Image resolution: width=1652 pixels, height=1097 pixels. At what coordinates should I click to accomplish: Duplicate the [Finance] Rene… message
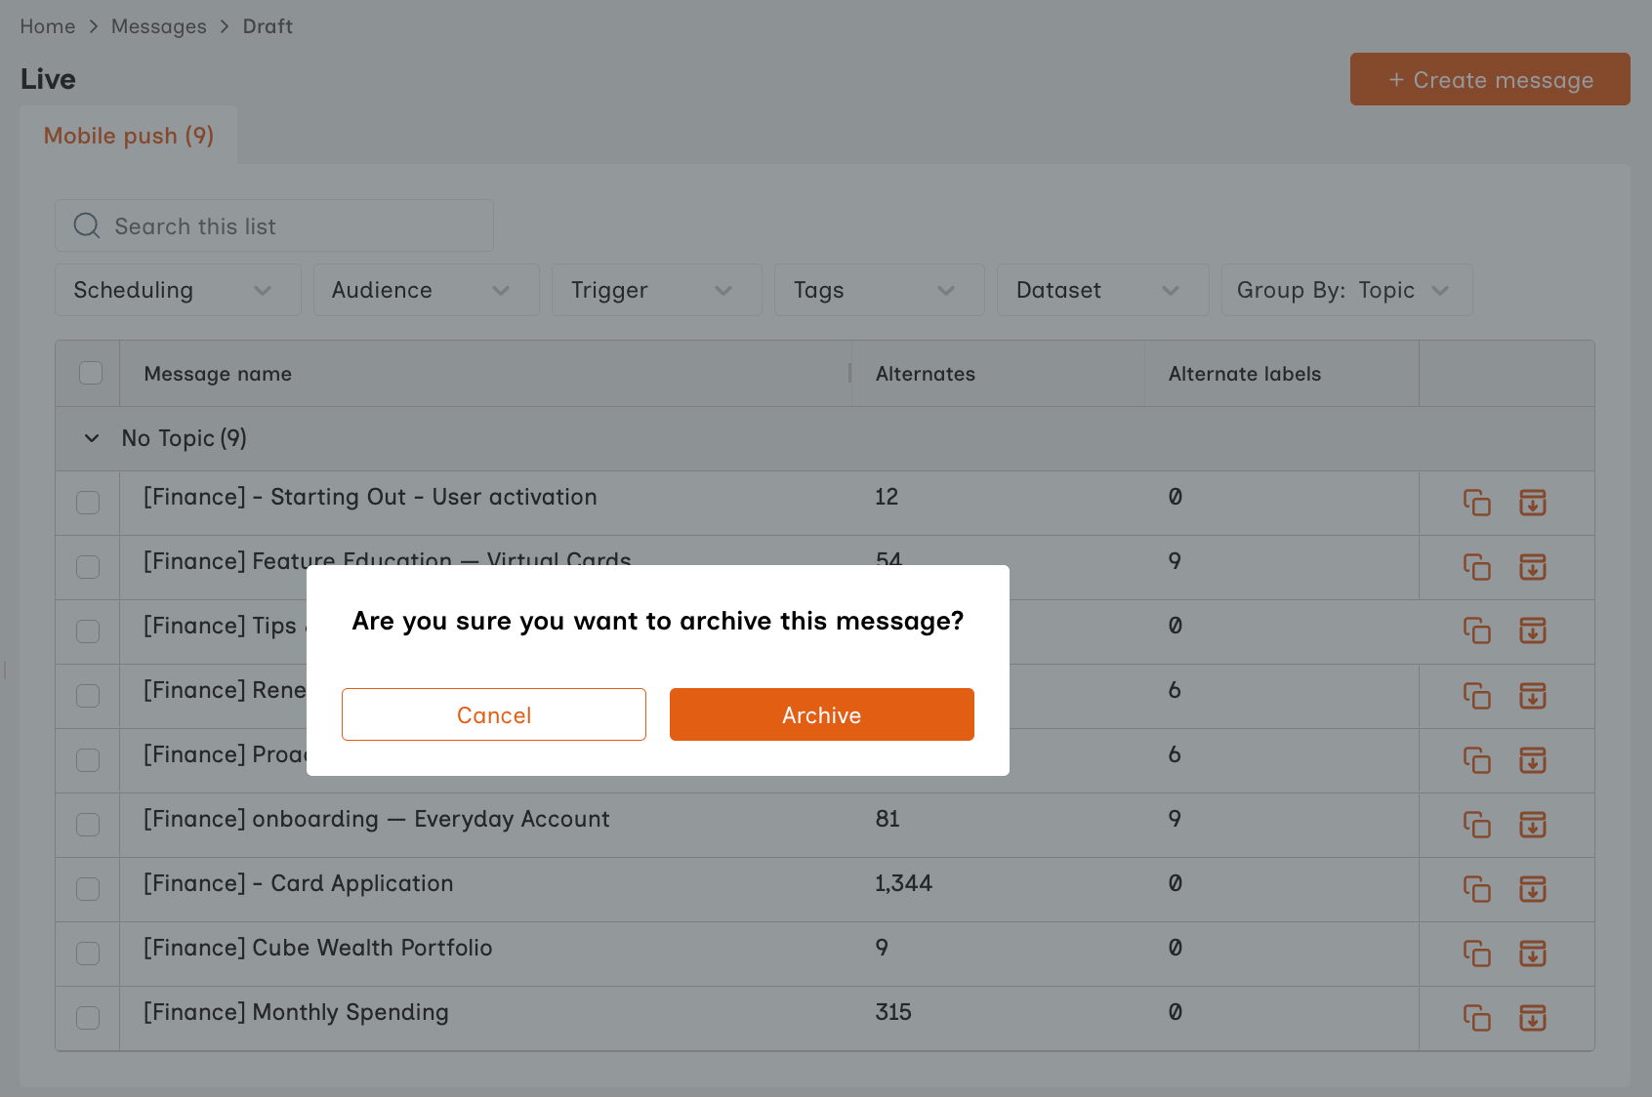click(1476, 696)
